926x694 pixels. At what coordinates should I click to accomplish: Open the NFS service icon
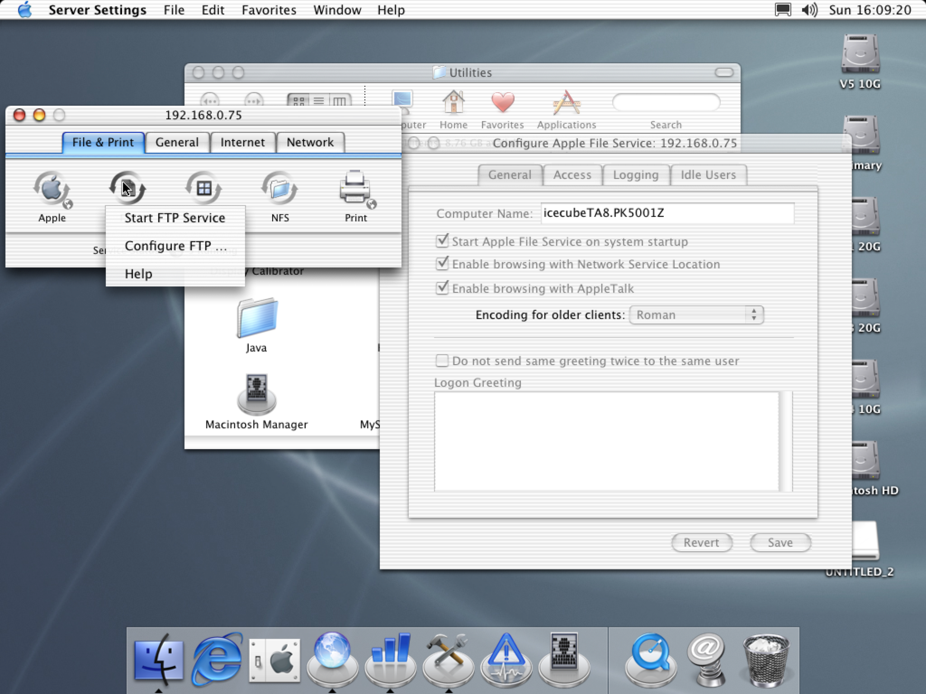click(280, 188)
